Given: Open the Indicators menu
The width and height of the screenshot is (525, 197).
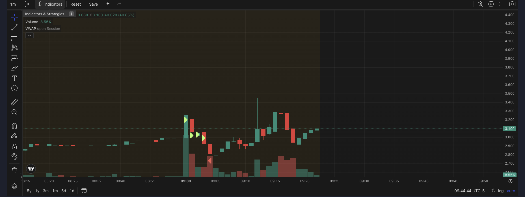Looking at the screenshot, I should 50,4.
